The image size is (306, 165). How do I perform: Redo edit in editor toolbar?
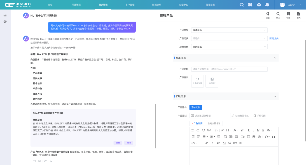198,130
